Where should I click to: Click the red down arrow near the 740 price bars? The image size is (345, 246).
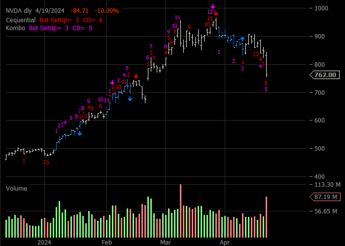pos(136,76)
